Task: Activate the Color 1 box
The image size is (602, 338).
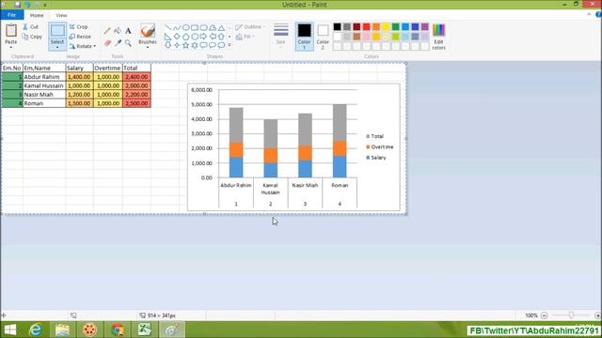Action: 304,37
